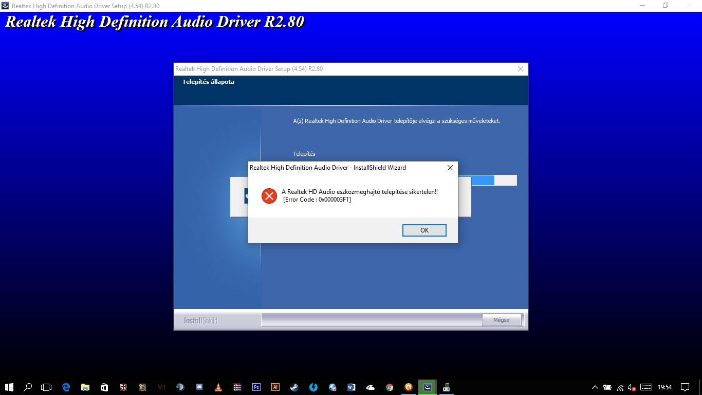Launch Adobe Photoshop from taskbar
The width and height of the screenshot is (702, 395).
(256, 387)
